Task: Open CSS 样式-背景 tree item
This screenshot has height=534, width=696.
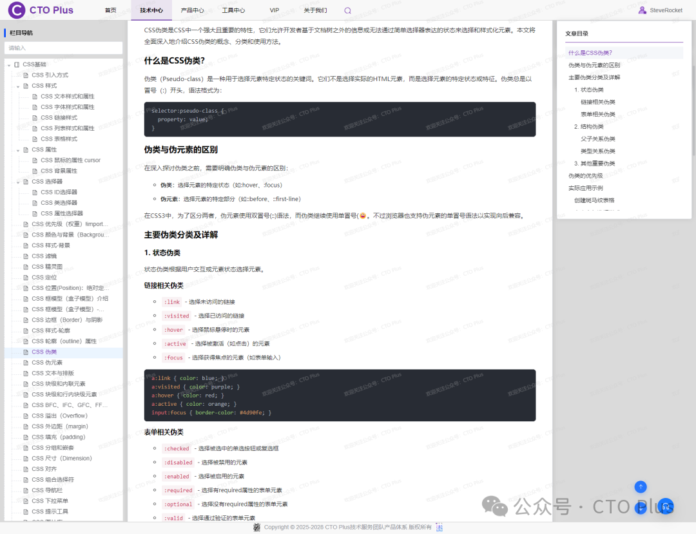Action: coord(51,245)
